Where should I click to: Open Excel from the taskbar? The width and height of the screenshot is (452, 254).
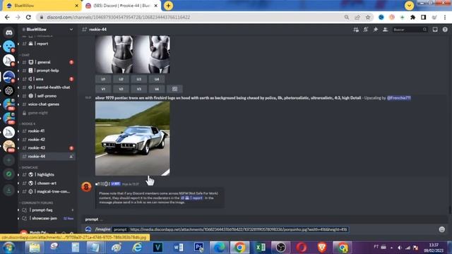click(x=261, y=248)
